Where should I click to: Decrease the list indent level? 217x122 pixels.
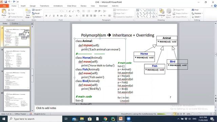pyautogui.click(x=96, y=11)
